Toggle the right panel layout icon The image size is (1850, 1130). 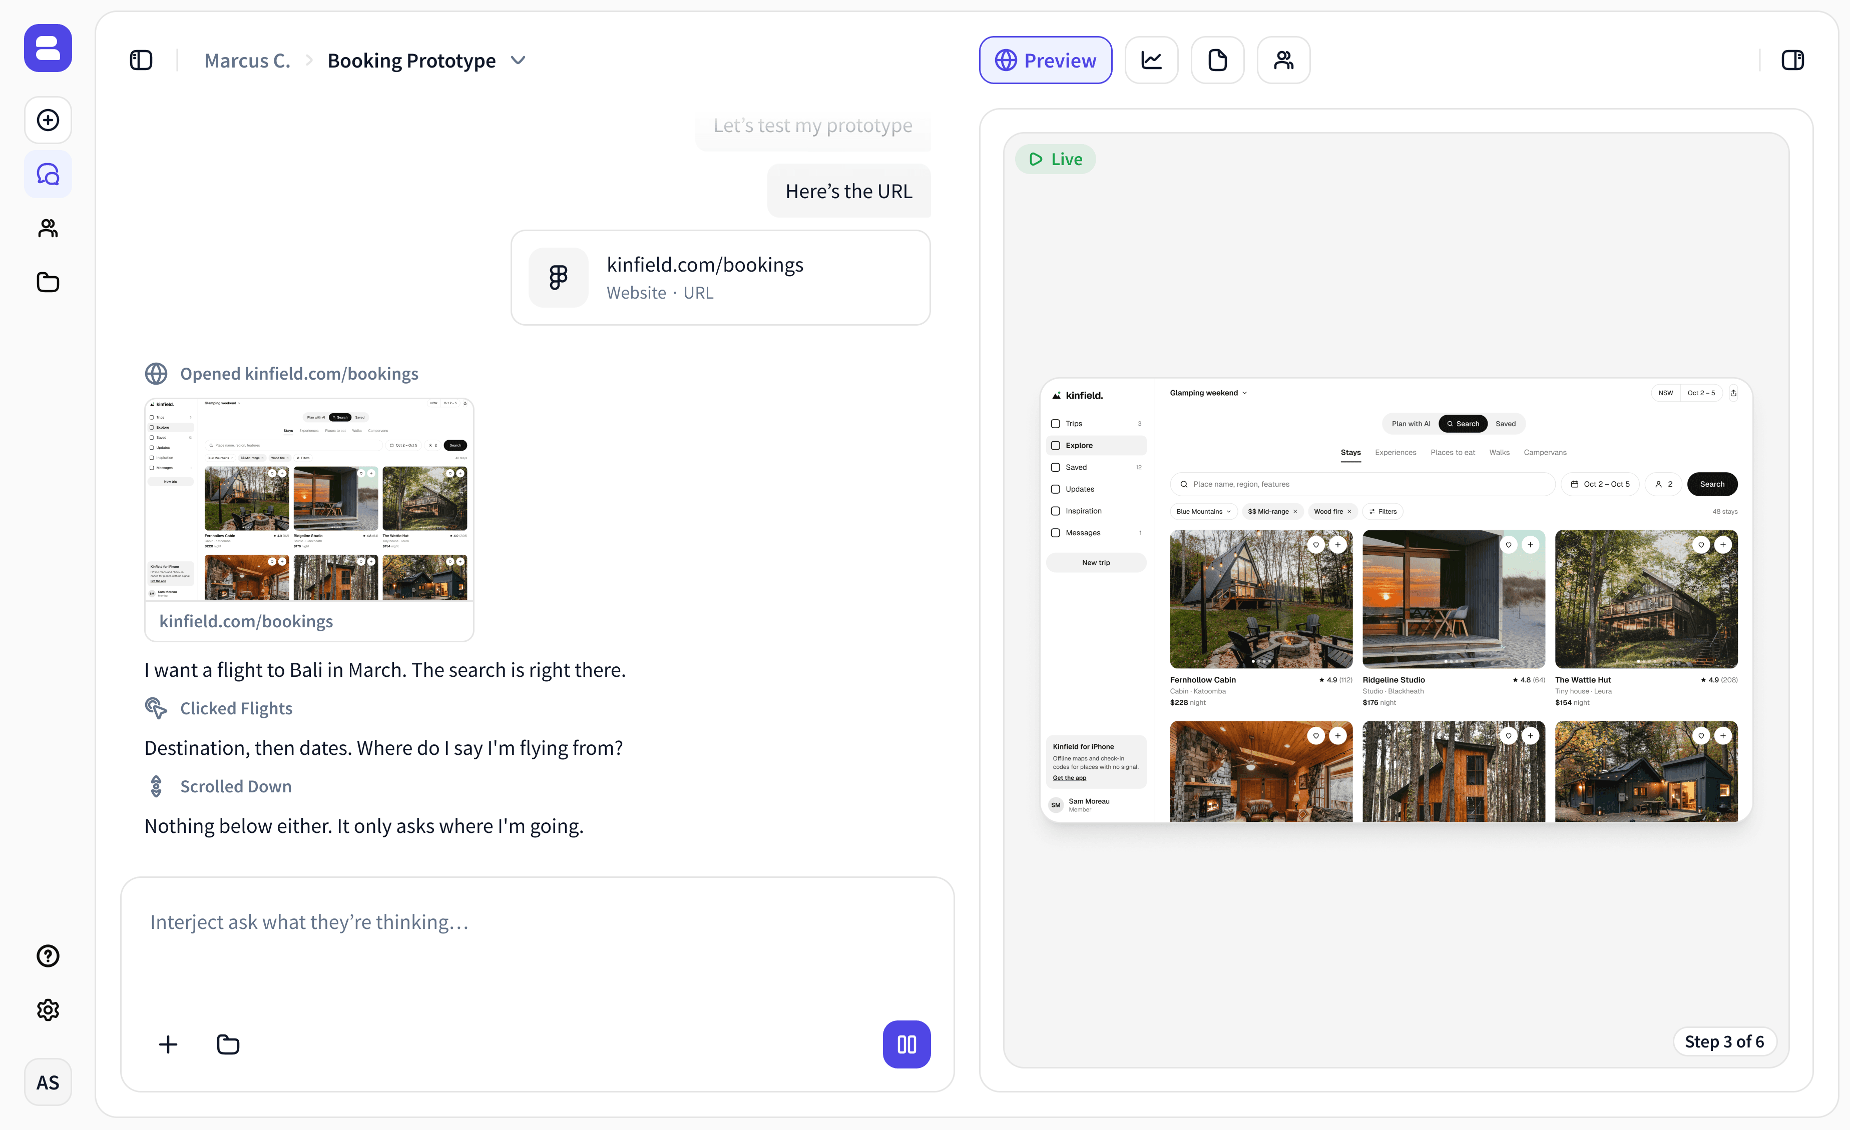(1793, 60)
